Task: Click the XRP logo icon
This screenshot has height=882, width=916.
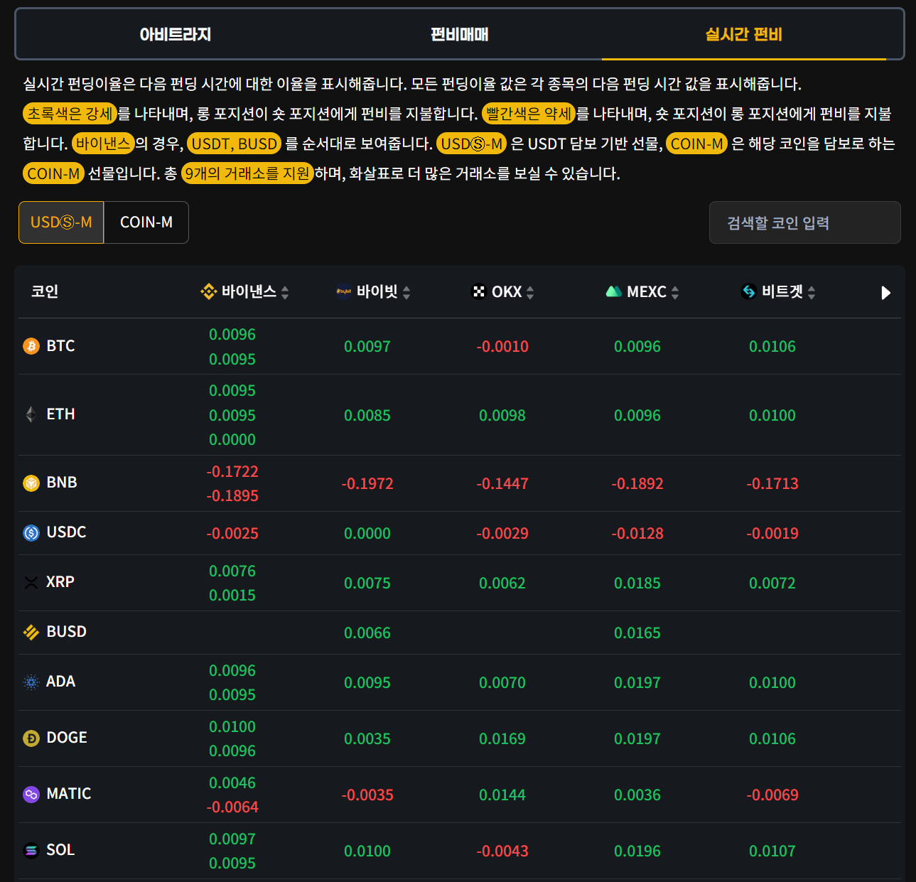Action: tap(31, 583)
